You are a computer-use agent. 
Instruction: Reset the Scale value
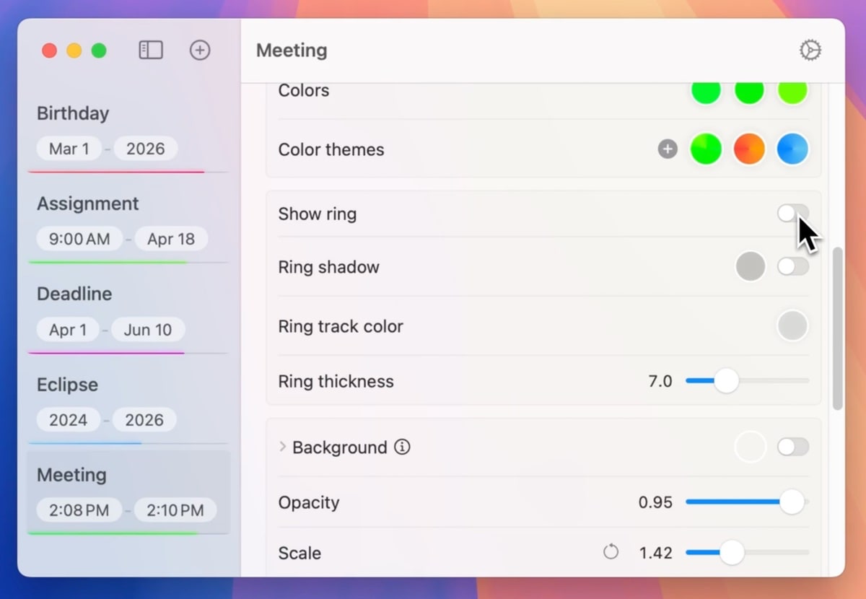click(611, 553)
